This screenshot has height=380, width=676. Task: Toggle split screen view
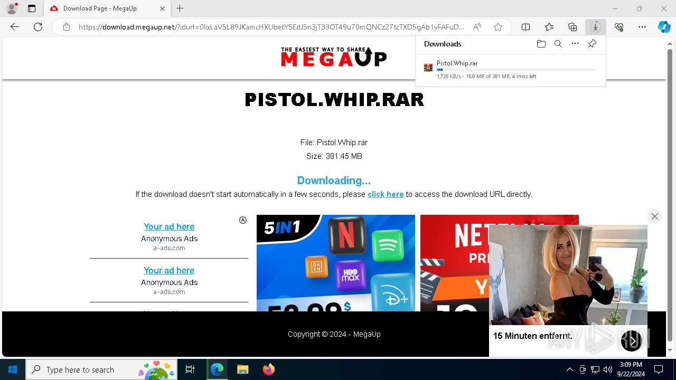(526, 27)
